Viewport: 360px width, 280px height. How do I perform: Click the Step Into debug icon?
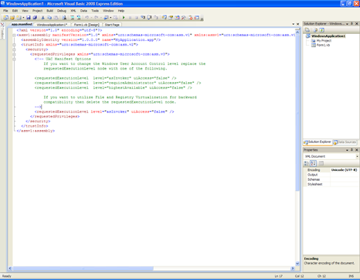click(x=143, y=18)
